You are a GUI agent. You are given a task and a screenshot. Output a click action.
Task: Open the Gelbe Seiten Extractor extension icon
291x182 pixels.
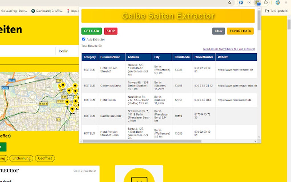point(258,3)
